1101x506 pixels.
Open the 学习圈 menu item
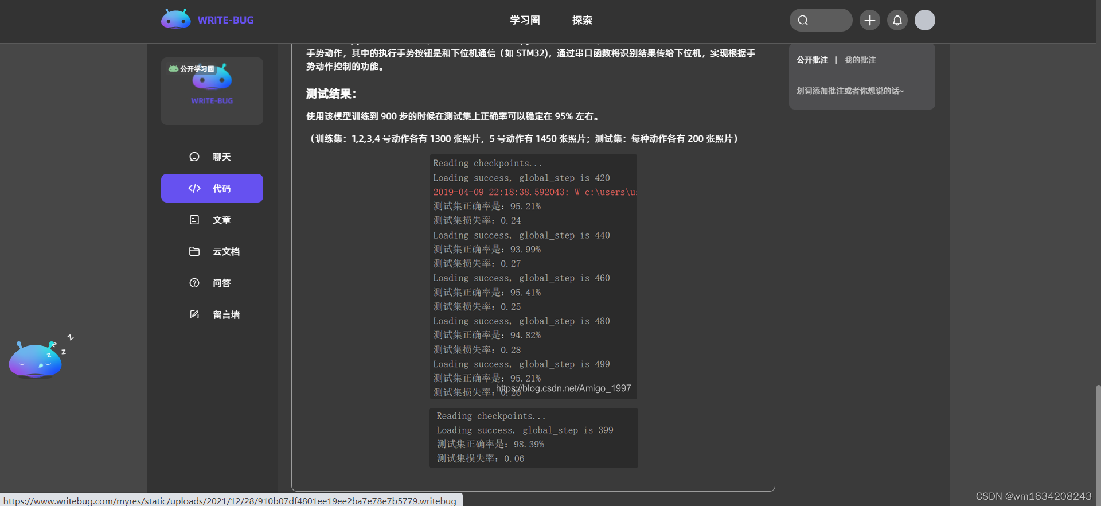click(x=525, y=20)
